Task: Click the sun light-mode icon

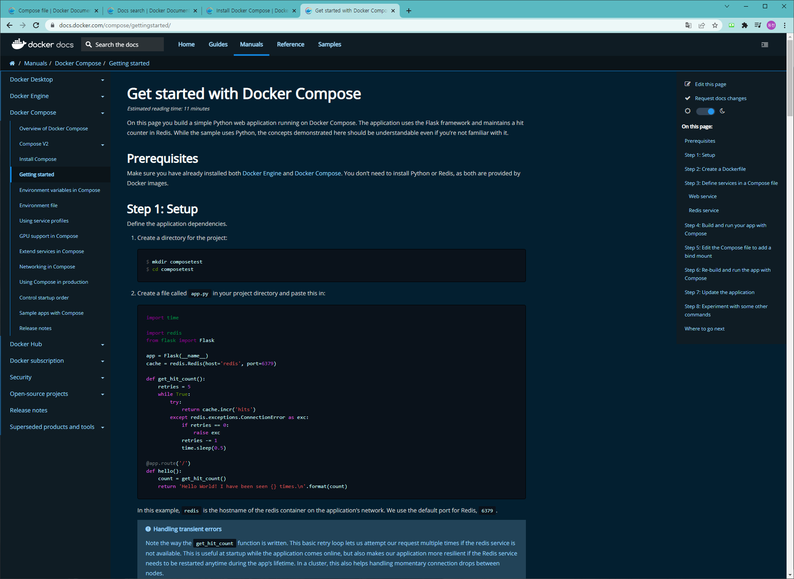Action: coord(688,111)
